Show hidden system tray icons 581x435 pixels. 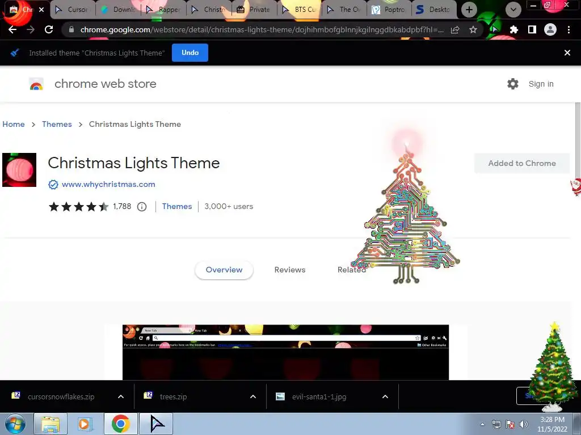482,424
